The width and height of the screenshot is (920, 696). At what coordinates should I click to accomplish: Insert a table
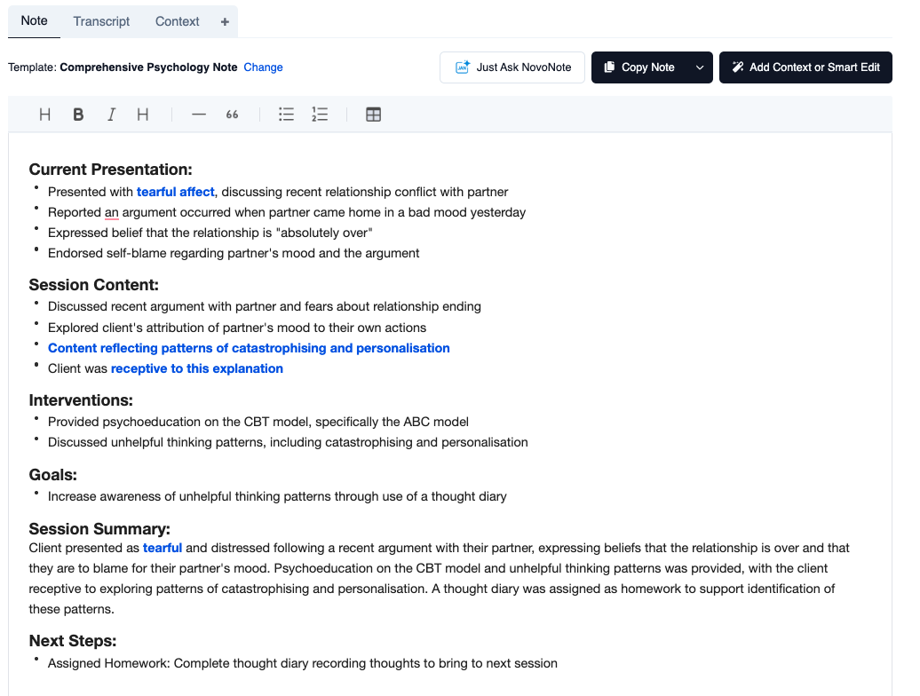[373, 115]
